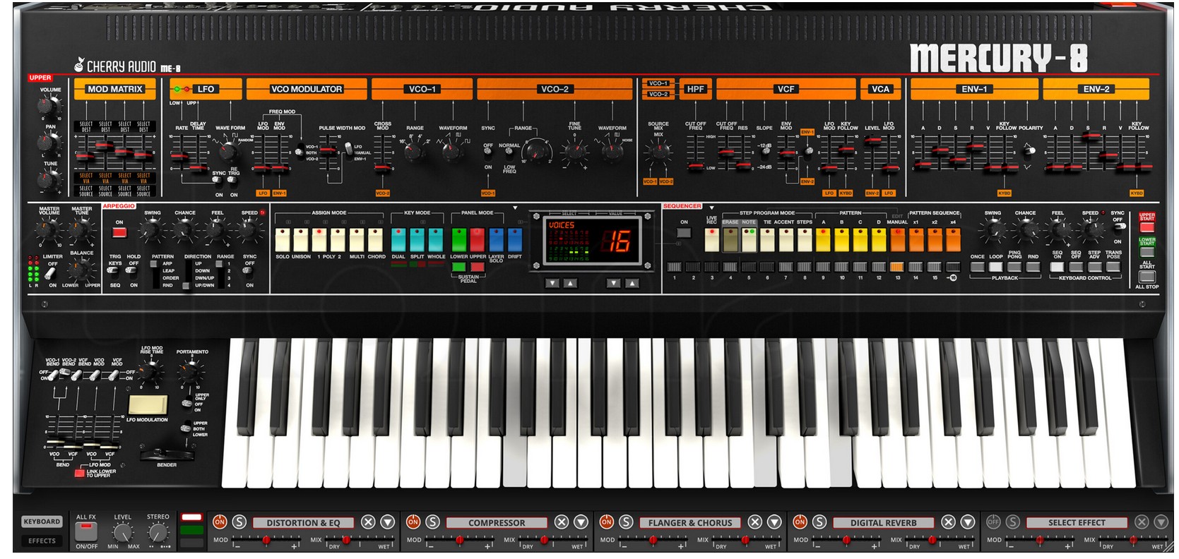Image resolution: width=1179 pixels, height=559 pixels.
Task: Switch to the Keyboard tab
Action: pos(42,522)
